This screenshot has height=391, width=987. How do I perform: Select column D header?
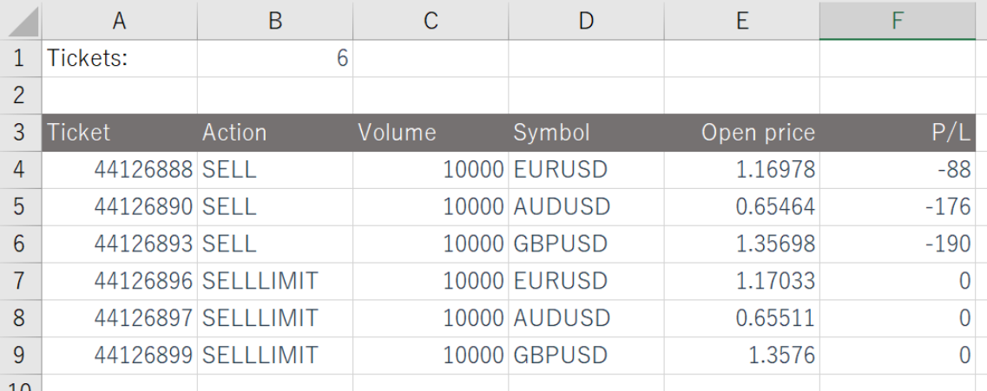pyautogui.click(x=586, y=21)
